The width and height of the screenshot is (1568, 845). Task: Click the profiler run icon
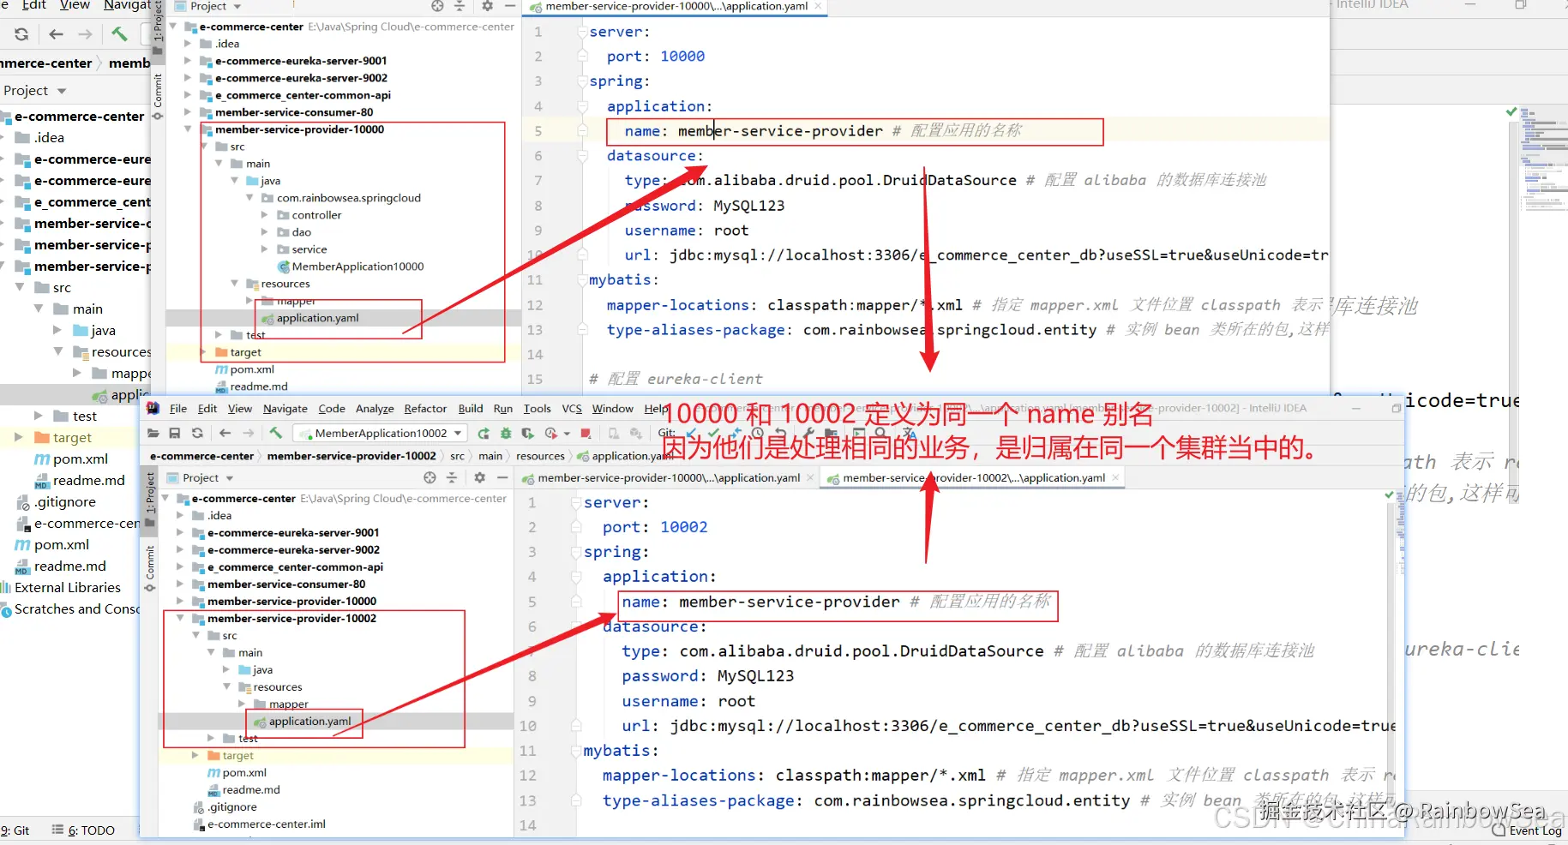(550, 434)
